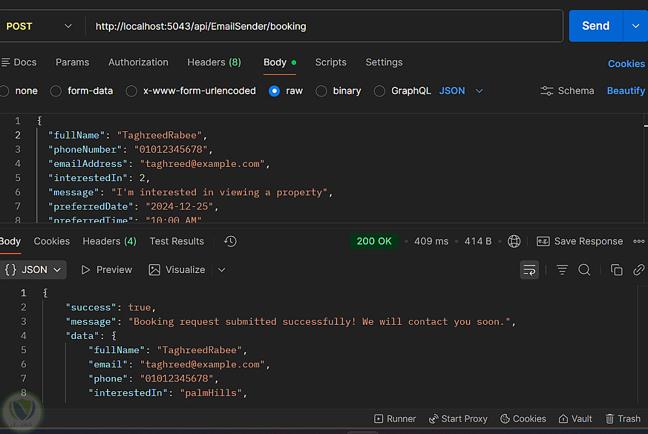Open the response filter icon

562,270
